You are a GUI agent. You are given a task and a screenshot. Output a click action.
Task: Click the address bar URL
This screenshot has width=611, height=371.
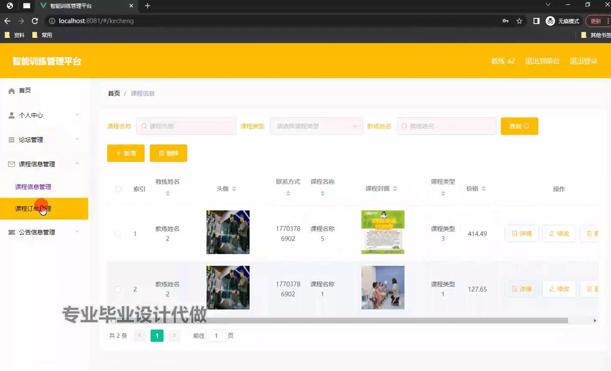tap(96, 21)
